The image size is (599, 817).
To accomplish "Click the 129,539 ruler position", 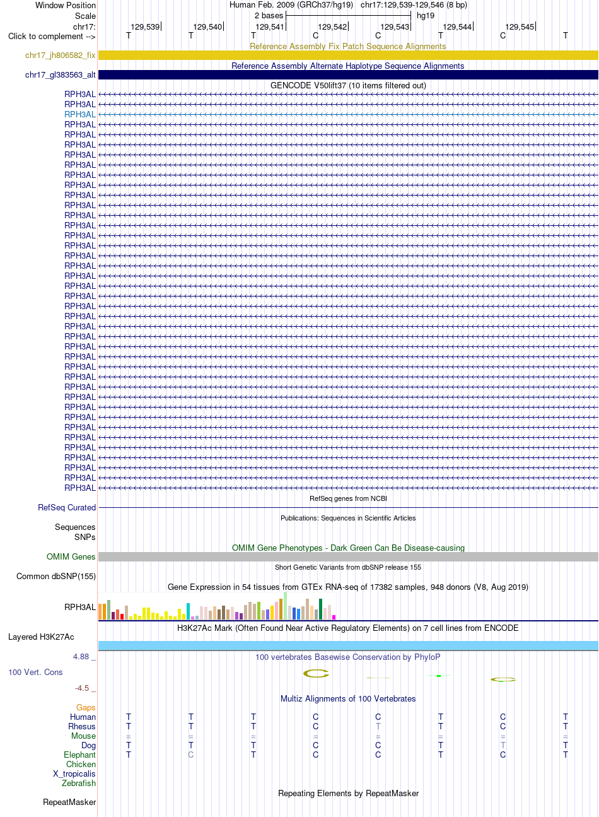I will click(x=145, y=27).
